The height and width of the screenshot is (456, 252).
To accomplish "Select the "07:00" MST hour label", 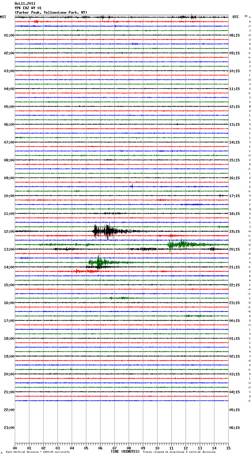I will [9, 142].
